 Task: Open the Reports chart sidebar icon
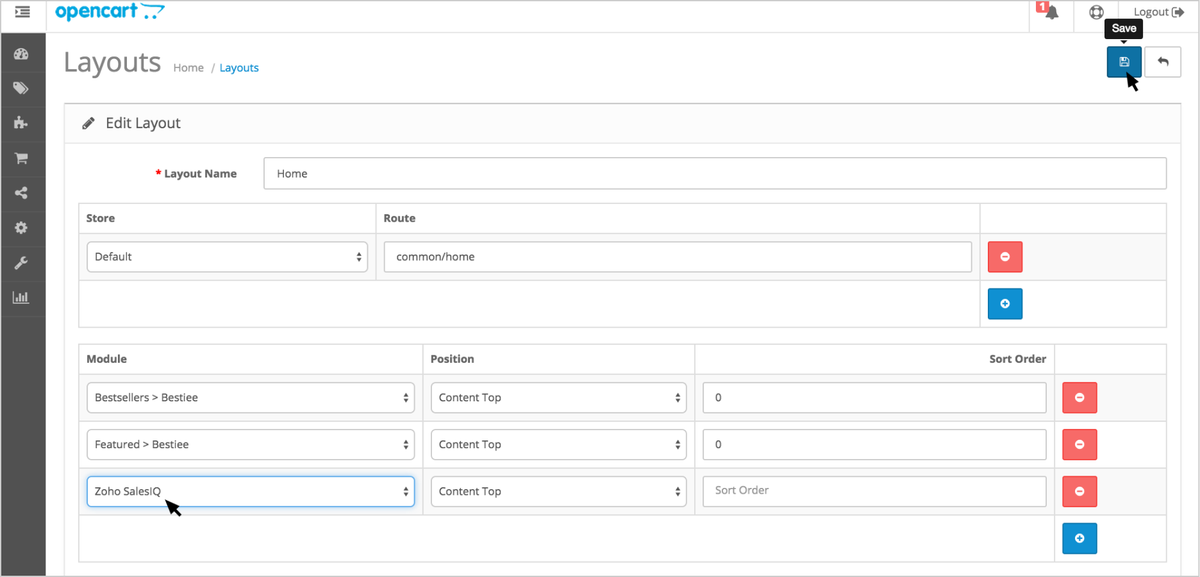21,297
